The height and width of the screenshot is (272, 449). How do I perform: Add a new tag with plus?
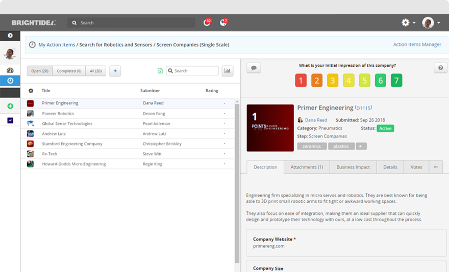pyautogui.click(x=361, y=146)
